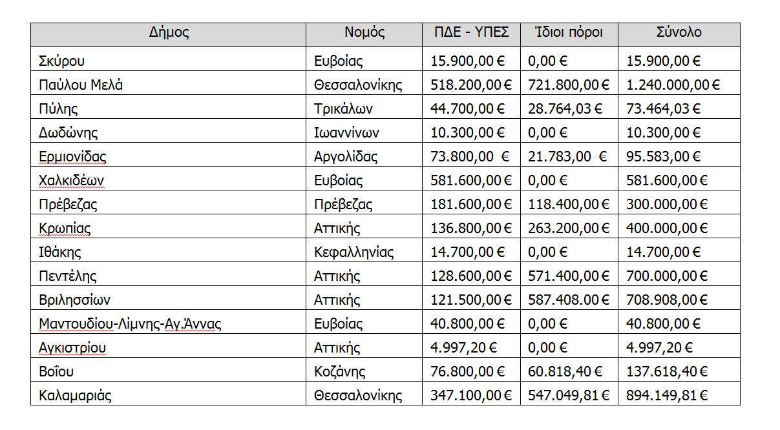Click the Κοζάνης prefecture cell
This screenshot has height=430, width=780.
(x=340, y=371)
